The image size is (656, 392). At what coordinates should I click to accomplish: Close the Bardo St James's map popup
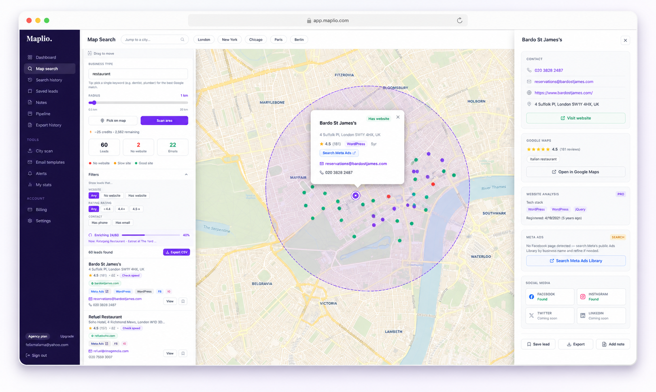click(398, 117)
